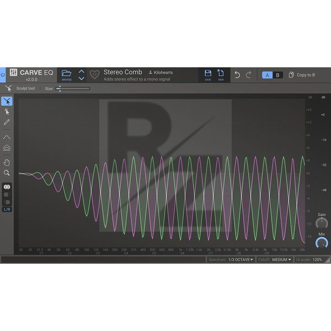This screenshot has width=331, height=331.
Task: Click the window resize grip corner
Action: point(328,260)
